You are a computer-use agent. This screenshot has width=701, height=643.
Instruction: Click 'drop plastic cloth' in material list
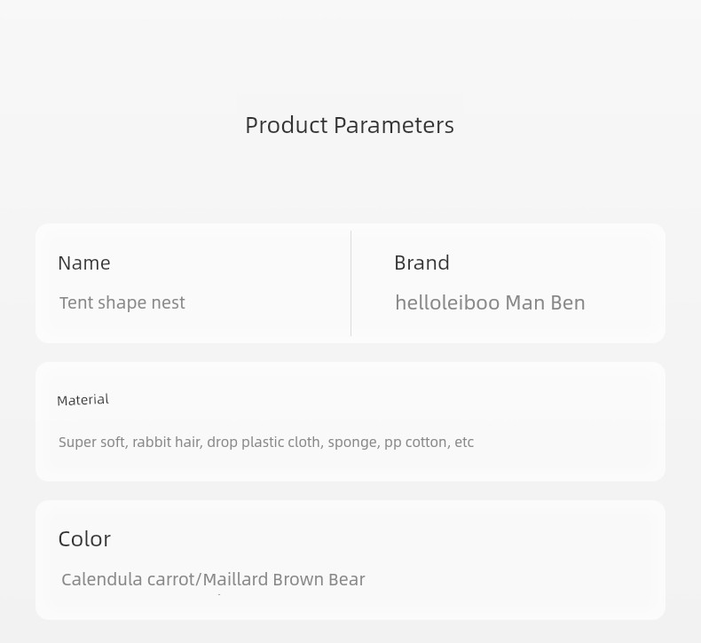265,442
